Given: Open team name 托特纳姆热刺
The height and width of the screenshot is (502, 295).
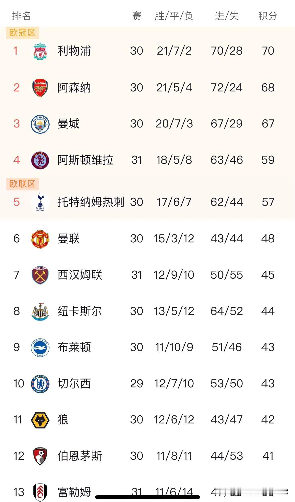Looking at the screenshot, I should pyautogui.click(x=91, y=202).
